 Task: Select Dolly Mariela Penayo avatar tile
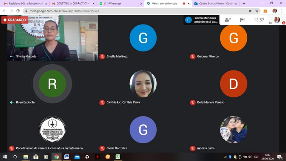[234, 84]
